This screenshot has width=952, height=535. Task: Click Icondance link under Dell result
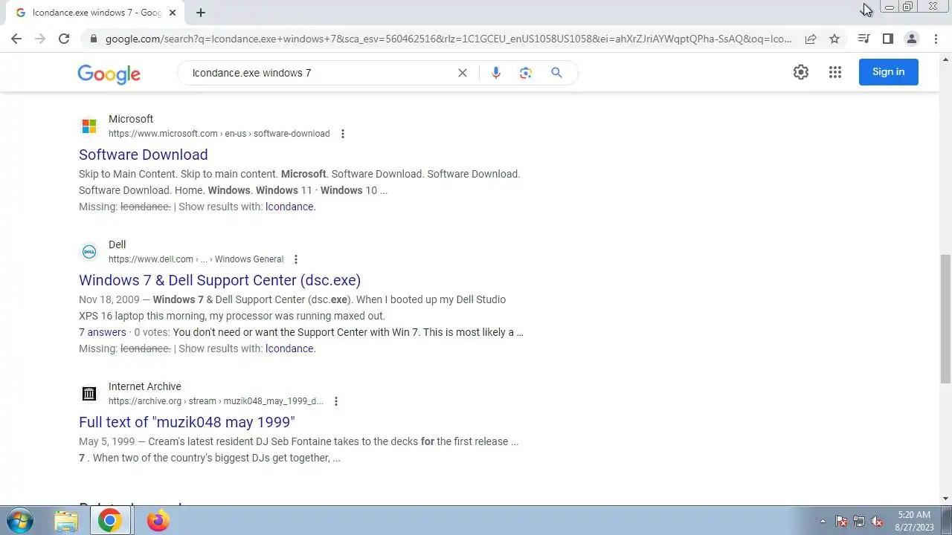click(290, 348)
